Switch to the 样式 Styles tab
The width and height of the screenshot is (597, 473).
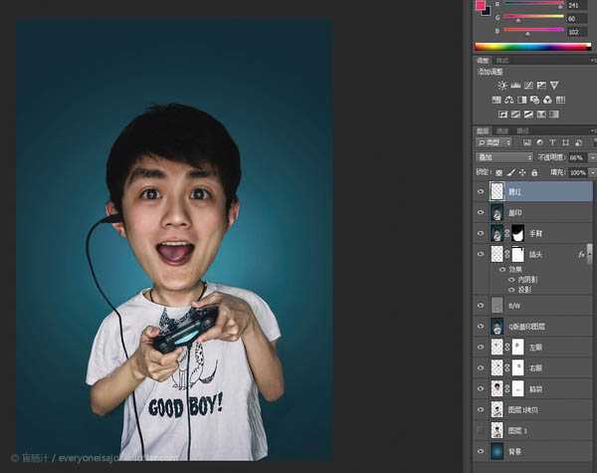click(502, 60)
